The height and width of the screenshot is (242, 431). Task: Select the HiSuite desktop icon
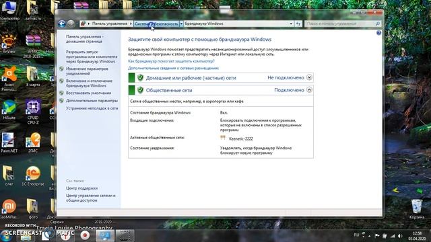pyautogui.click(x=9, y=109)
